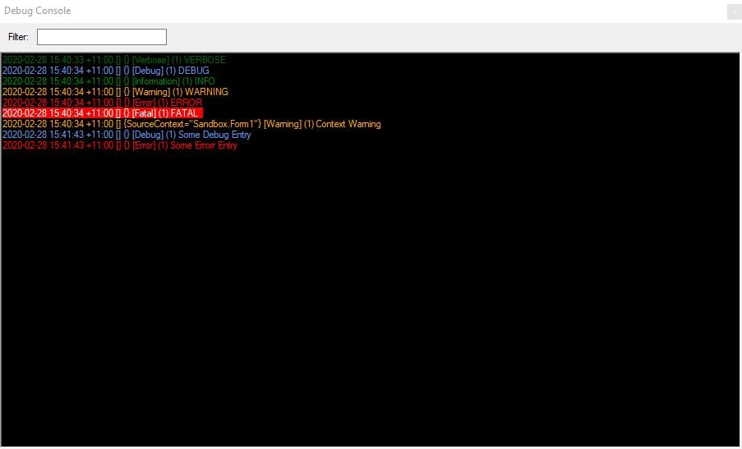Click the 'Context Warning' message text
This screenshot has height=449, width=742.
[343, 124]
